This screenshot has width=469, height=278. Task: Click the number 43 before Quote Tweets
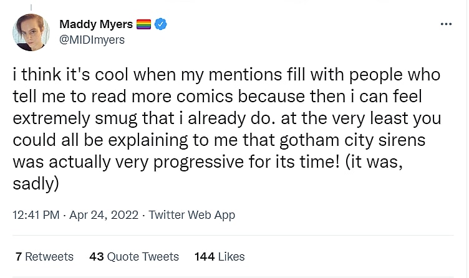pyautogui.click(x=96, y=256)
